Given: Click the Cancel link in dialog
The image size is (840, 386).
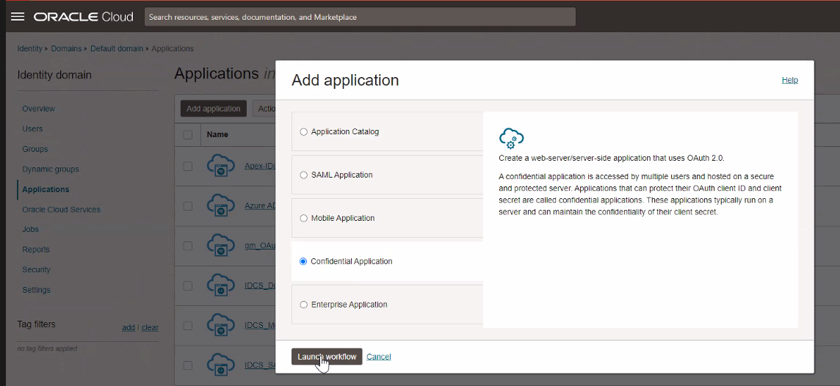Looking at the screenshot, I should 379,357.
